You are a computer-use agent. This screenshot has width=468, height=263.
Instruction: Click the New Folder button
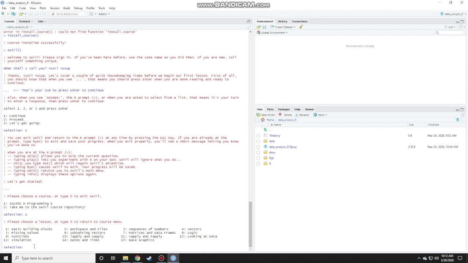click(x=266, y=115)
